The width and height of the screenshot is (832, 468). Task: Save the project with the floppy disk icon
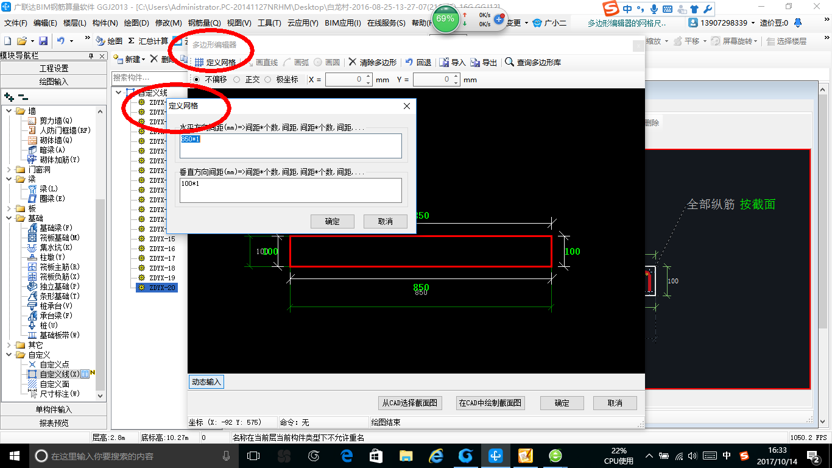(x=43, y=41)
